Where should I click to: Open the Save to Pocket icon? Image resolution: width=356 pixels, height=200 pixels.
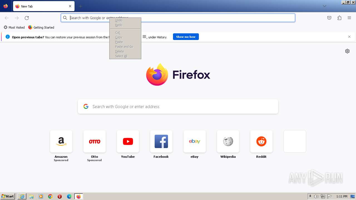329,18
